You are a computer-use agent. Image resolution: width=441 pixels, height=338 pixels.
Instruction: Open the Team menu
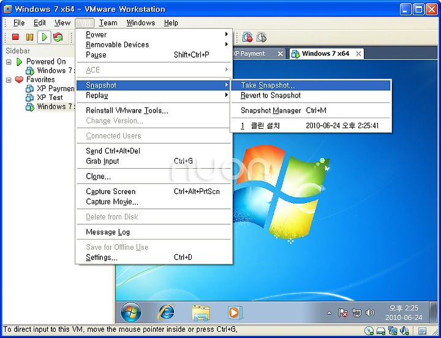pos(108,23)
